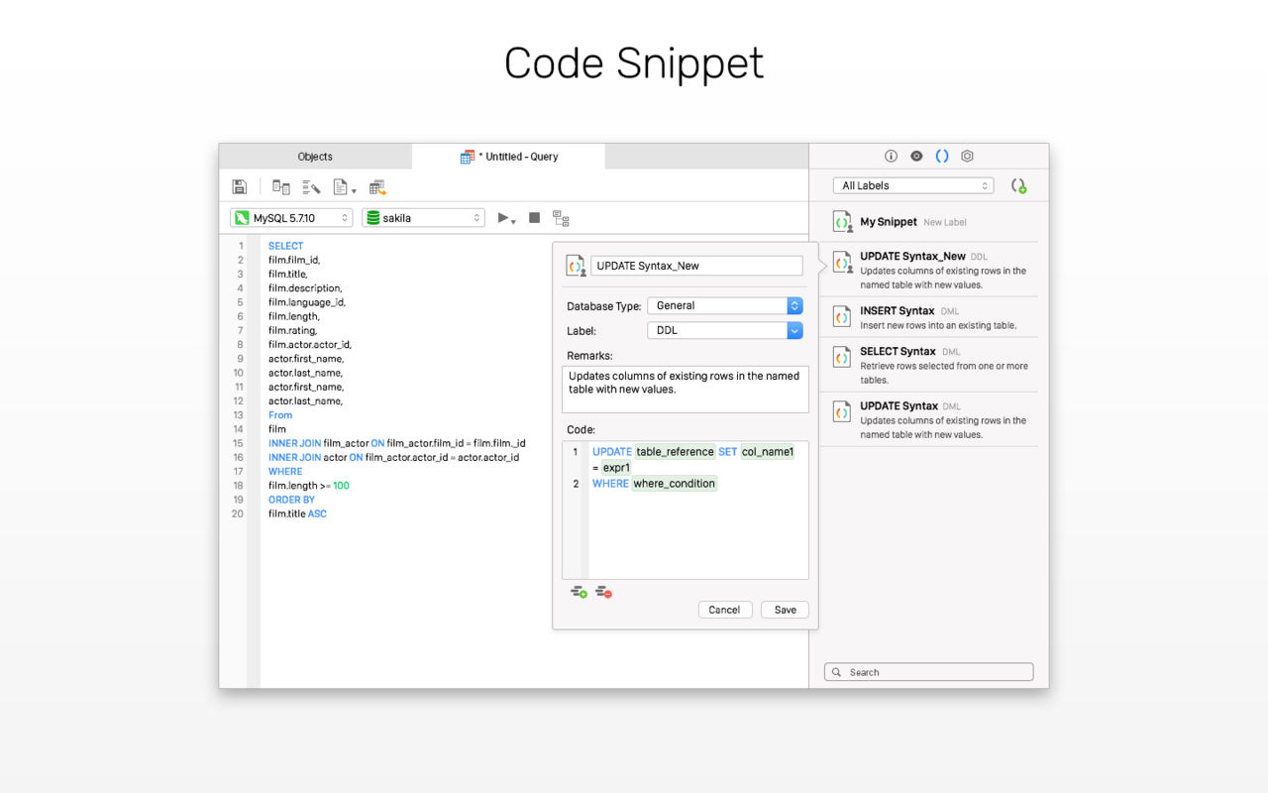Select the Untitled - Query tab

click(509, 157)
